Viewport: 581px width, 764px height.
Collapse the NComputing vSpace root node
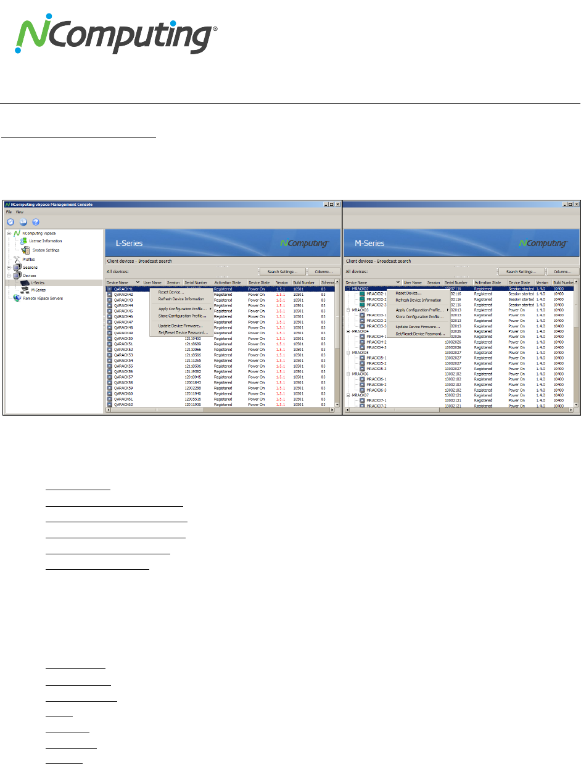[x=9, y=234]
